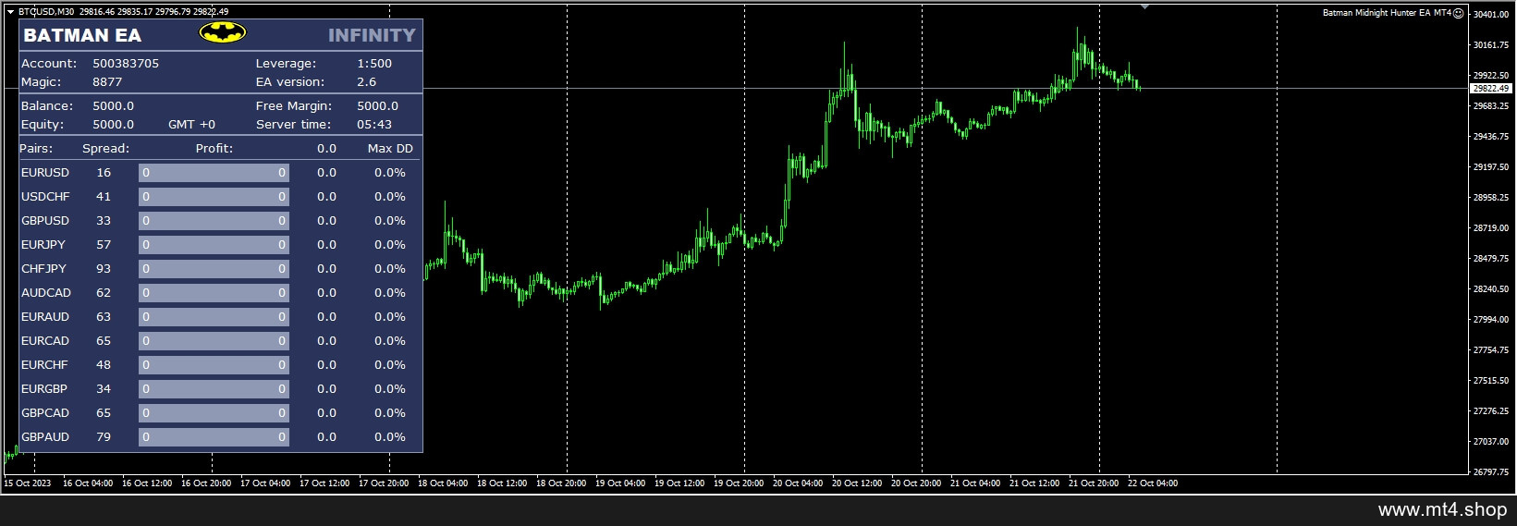Click the GMT +0 label
1517x526 pixels.
[x=191, y=125]
